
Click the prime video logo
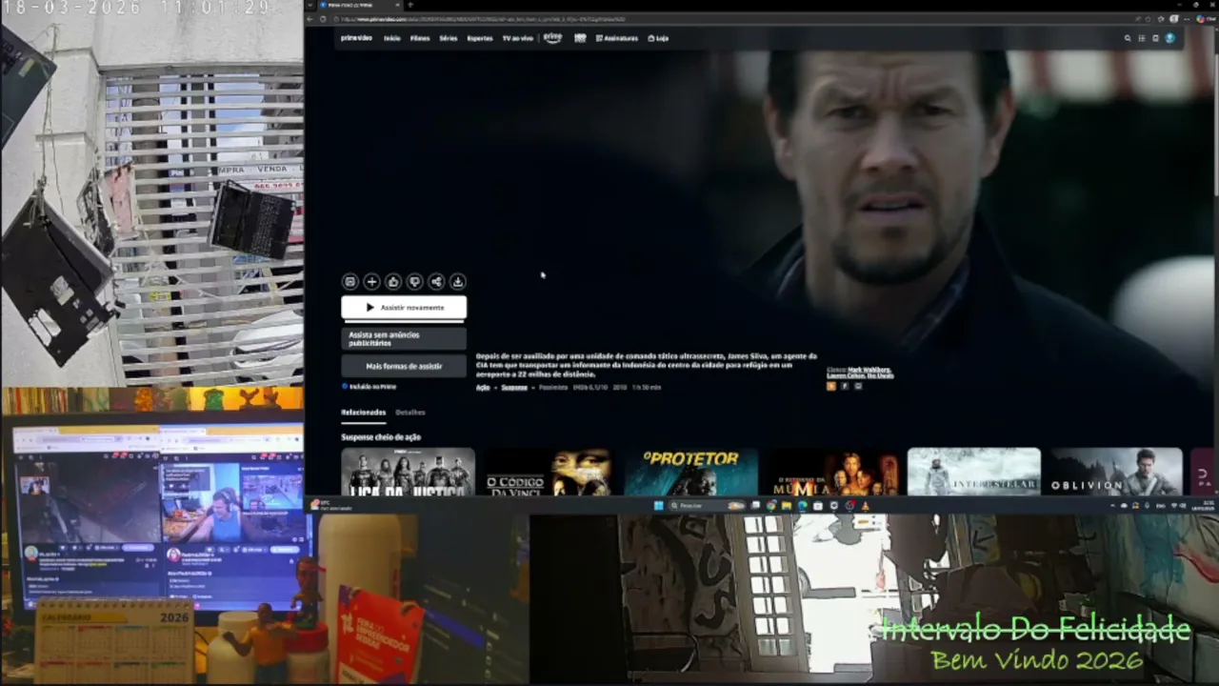point(356,38)
